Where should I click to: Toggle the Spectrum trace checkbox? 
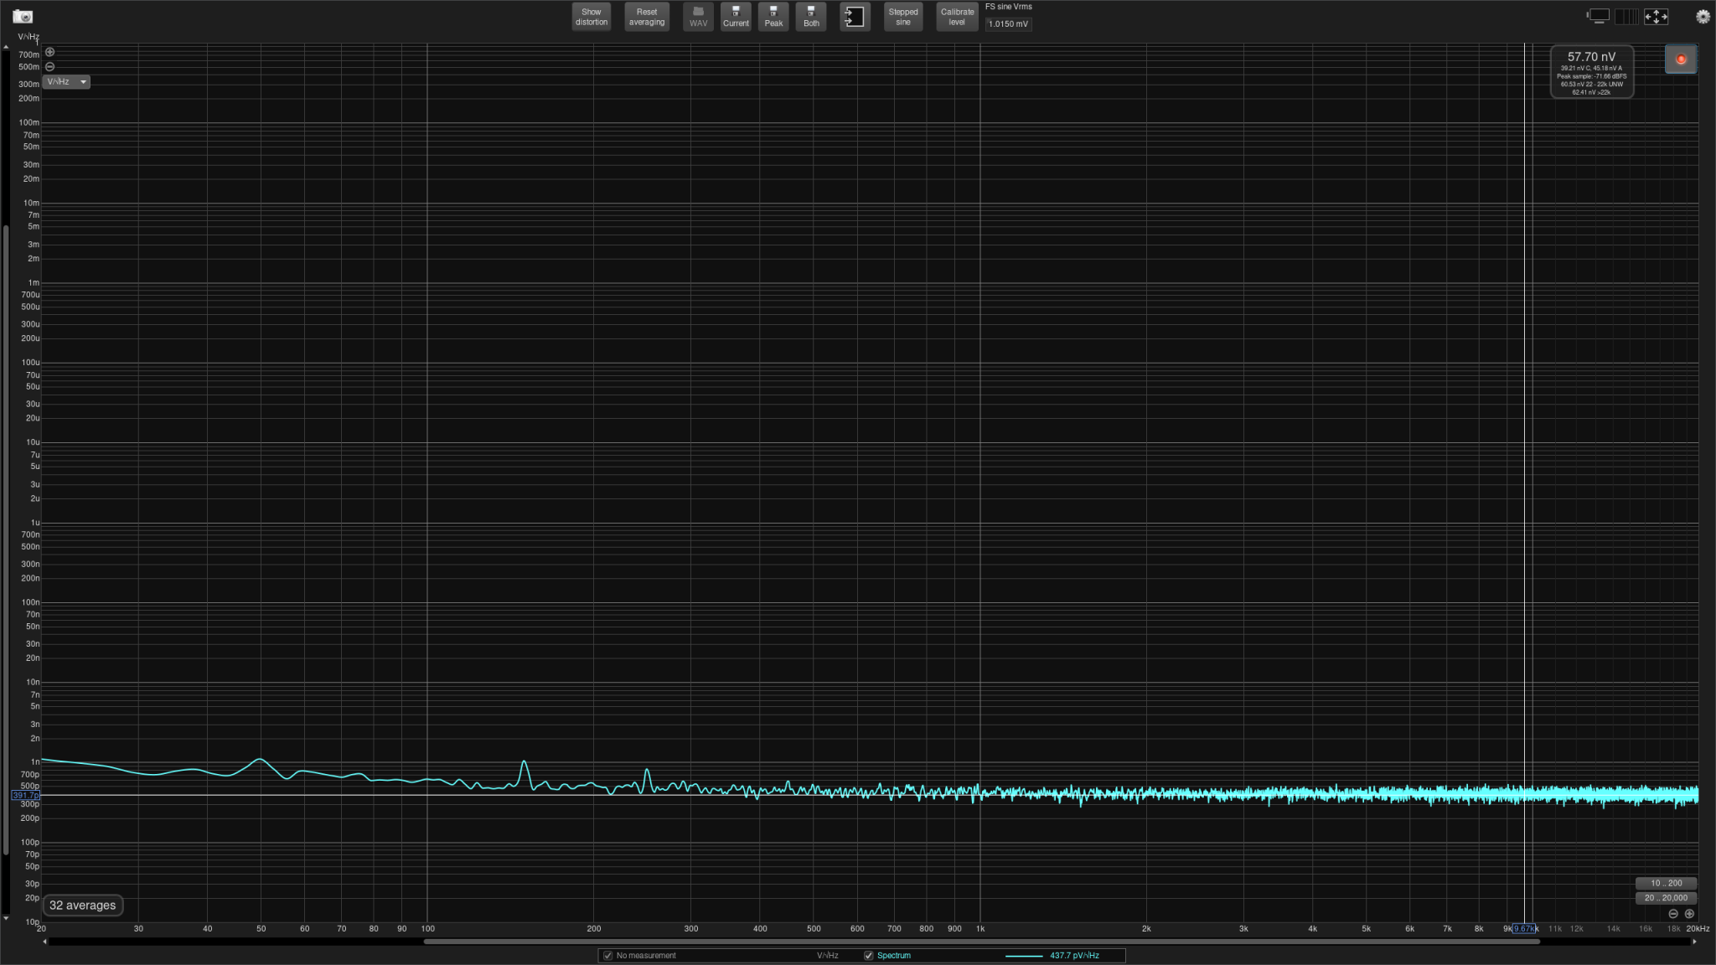868,956
